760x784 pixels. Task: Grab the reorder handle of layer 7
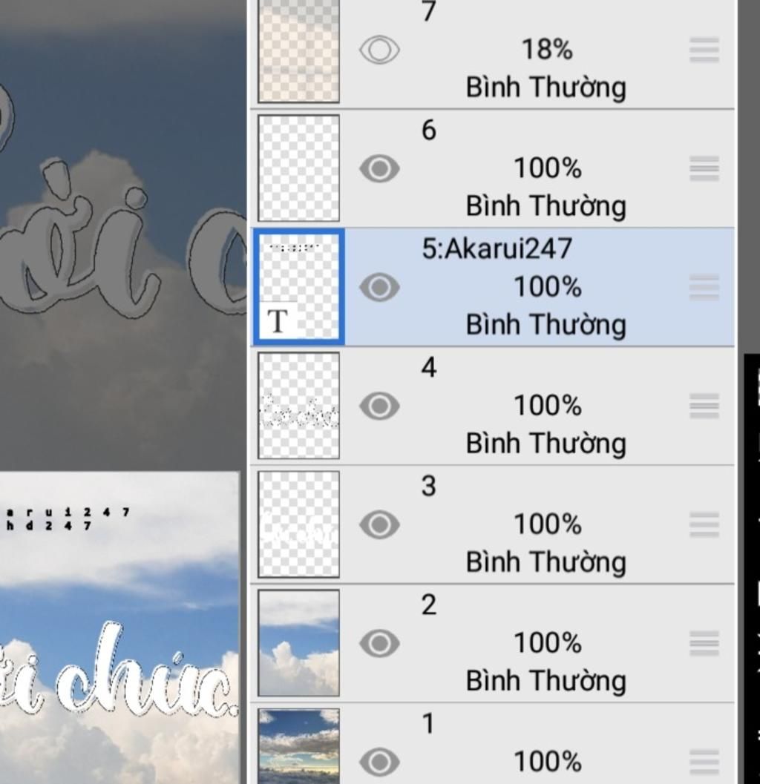coord(704,50)
